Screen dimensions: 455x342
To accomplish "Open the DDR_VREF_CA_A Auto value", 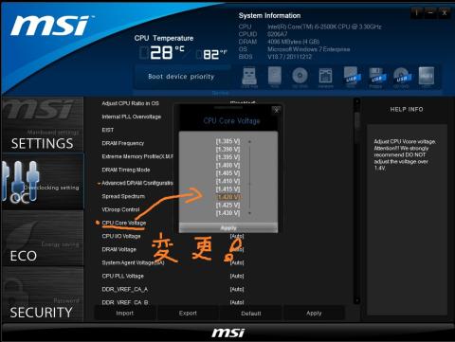I will tap(237, 289).
